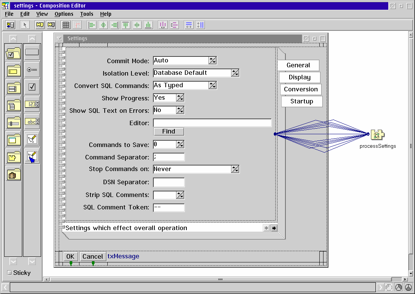Align selected parts to right edge
415x294 pixels.
[114, 25]
